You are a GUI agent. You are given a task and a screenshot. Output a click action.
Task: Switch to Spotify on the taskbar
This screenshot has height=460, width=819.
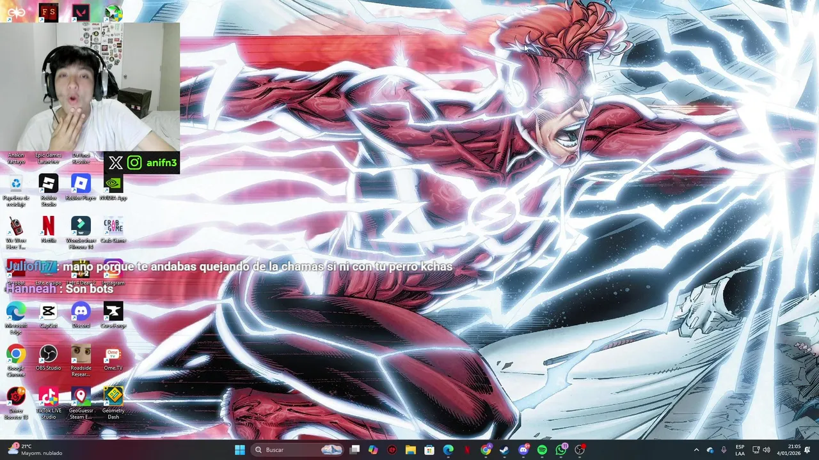[x=542, y=450]
